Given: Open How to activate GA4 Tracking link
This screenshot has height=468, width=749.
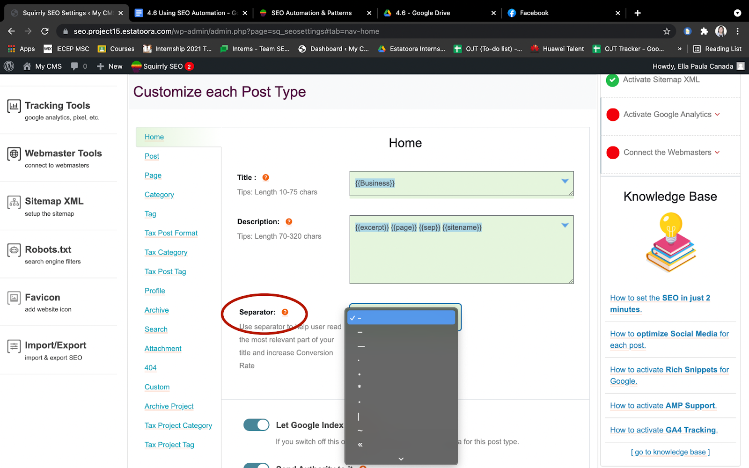Looking at the screenshot, I should pyautogui.click(x=664, y=430).
